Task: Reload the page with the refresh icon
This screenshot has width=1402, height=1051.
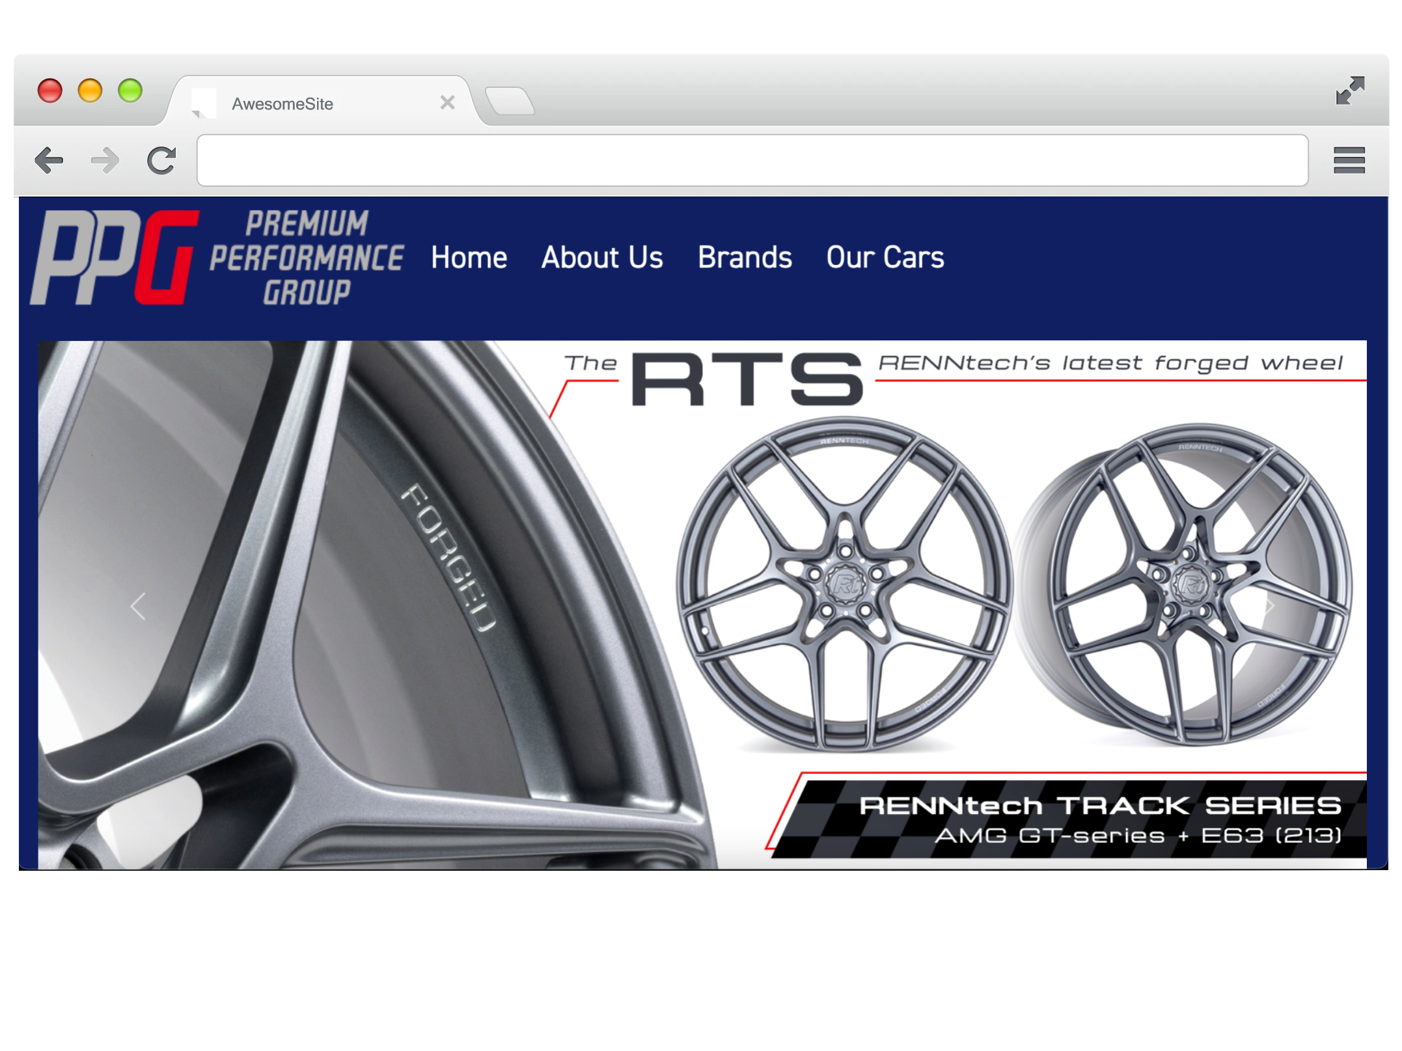Action: click(161, 160)
